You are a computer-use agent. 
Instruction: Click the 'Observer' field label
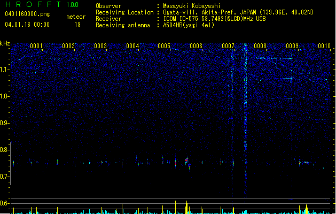coord(108,6)
